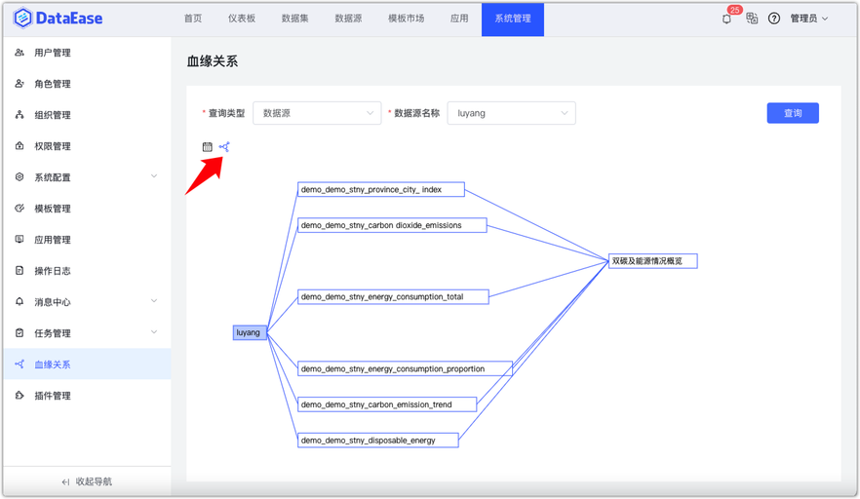Expand the 任务管理 submenu chevron
The width and height of the screenshot is (860, 499).
tap(154, 331)
